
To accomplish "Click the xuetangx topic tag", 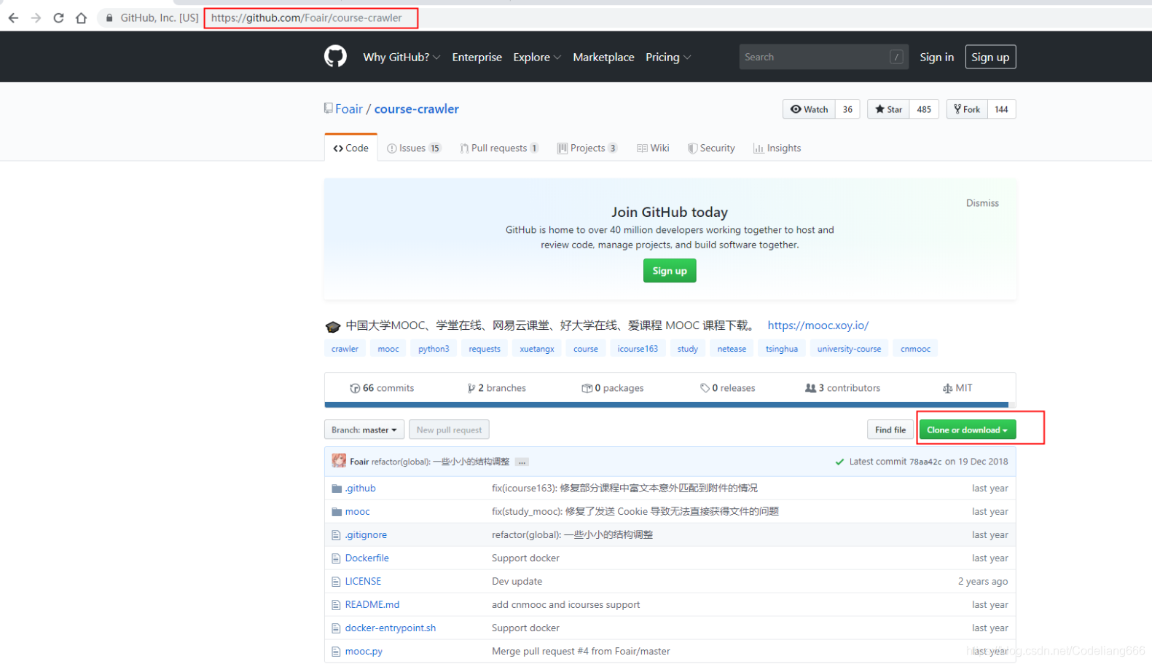I will [x=537, y=349].
